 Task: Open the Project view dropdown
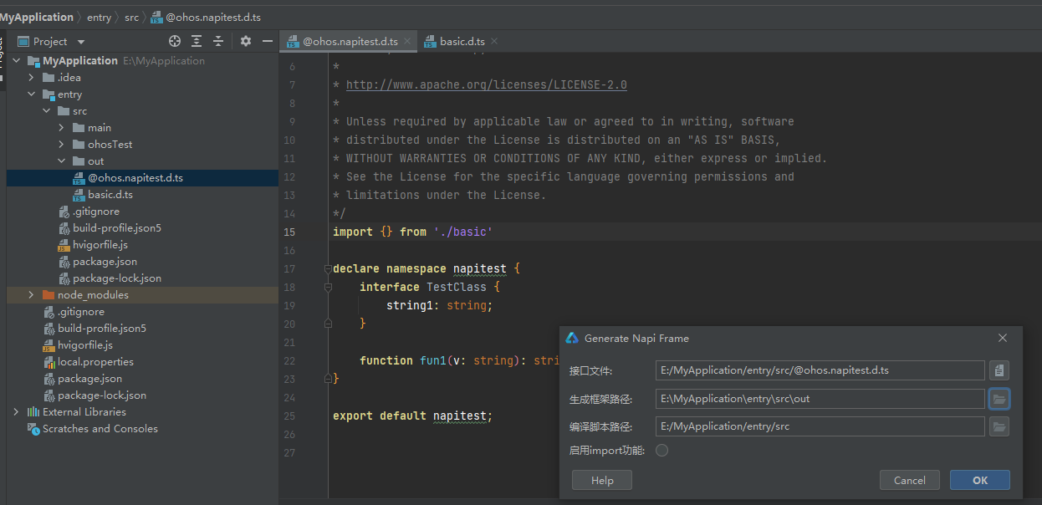pyautogui.click(x=81, y=42)
